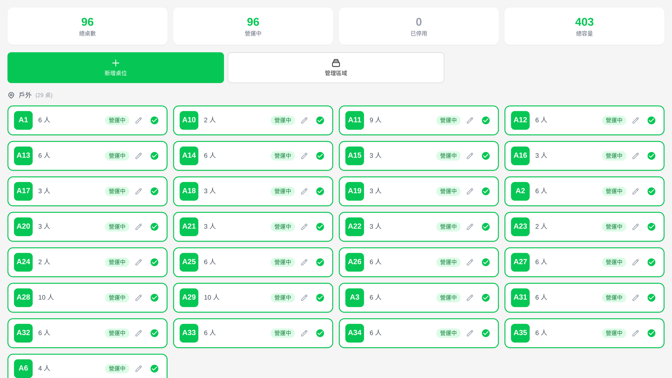
Task: Toggle green checkmark status on table A2
Action: click(x=651, y=191)
